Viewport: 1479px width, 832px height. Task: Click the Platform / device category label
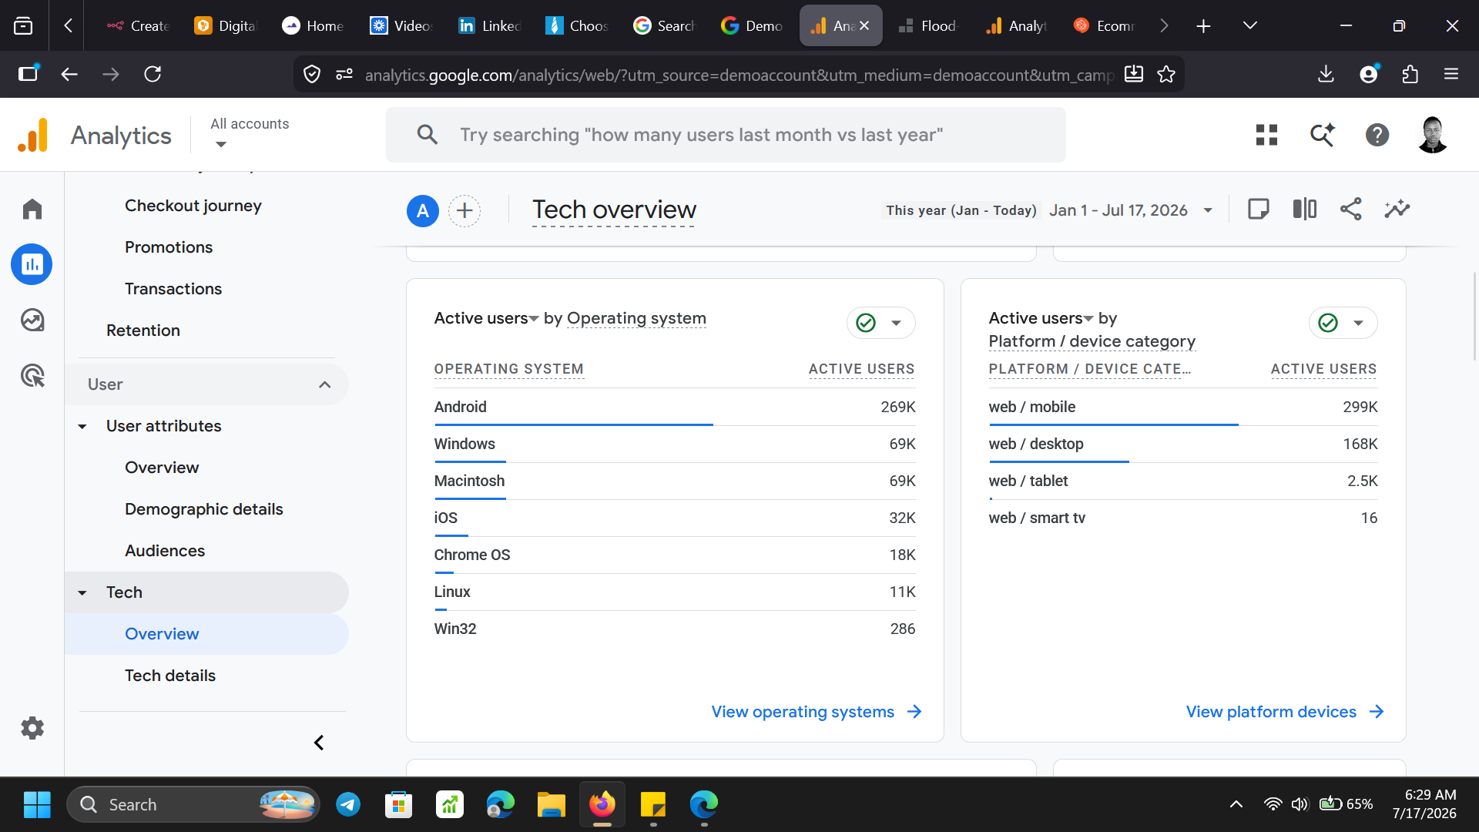pyautogui.click(x=1092, y=341)
